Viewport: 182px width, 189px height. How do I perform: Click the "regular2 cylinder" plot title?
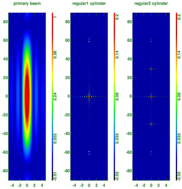pos(151,3)
